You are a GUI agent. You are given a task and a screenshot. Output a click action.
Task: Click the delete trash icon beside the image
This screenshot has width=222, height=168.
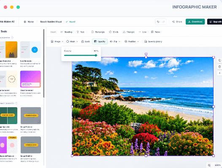[x=219, y=67]
